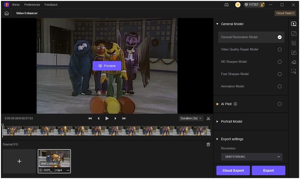Select the eraser tool in sidebar
The image size is (300, 179).
294,62
